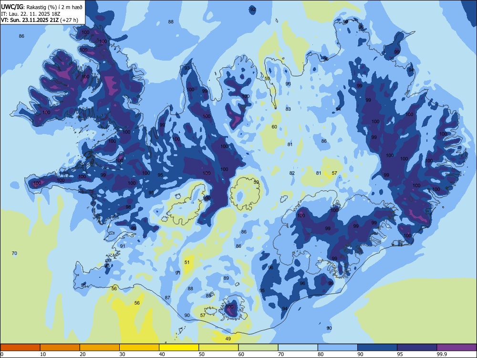477x358 pixels.
Task: Click the bright yellow 40–50 legend swatch
Action: (179, 347)
